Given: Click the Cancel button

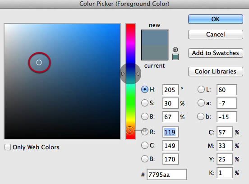Looking at the screenshot, I should coord(216,34).
